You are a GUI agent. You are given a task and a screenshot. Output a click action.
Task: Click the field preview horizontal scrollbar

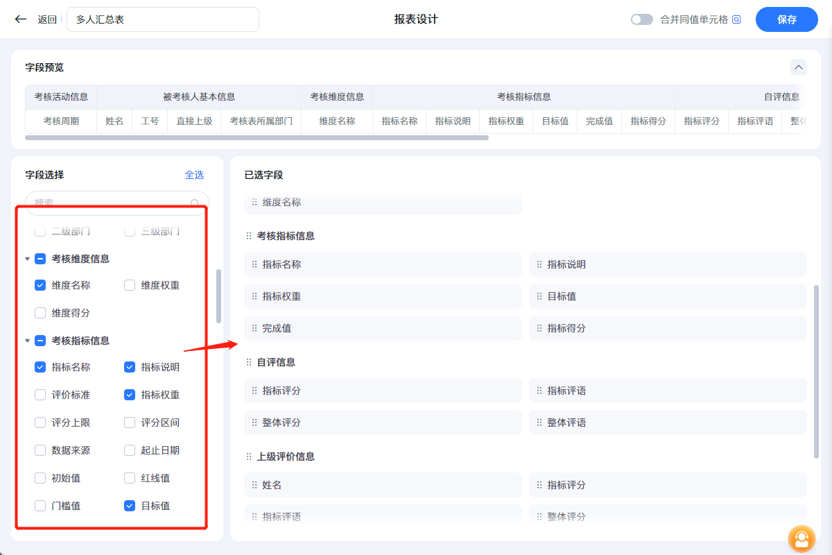(x=257, y=137)
